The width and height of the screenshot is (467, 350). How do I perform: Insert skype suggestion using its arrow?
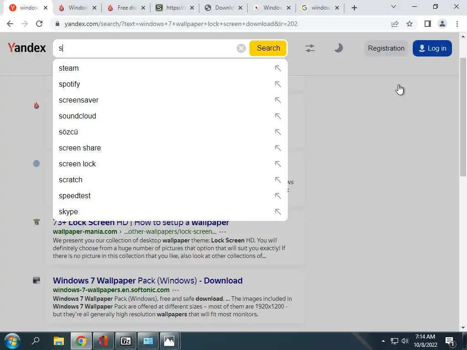point(278,211)
